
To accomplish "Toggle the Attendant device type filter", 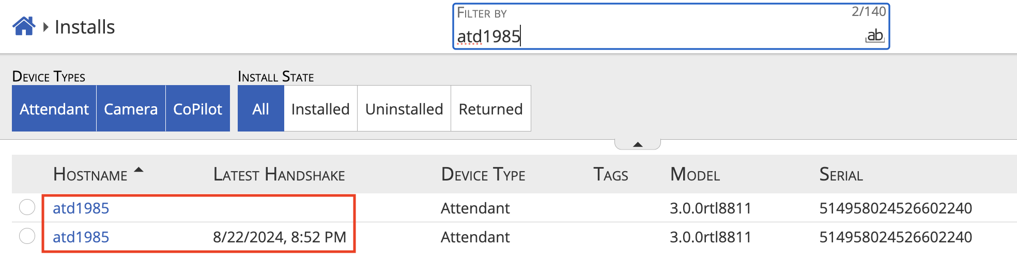I will click(x=54, y=109).
